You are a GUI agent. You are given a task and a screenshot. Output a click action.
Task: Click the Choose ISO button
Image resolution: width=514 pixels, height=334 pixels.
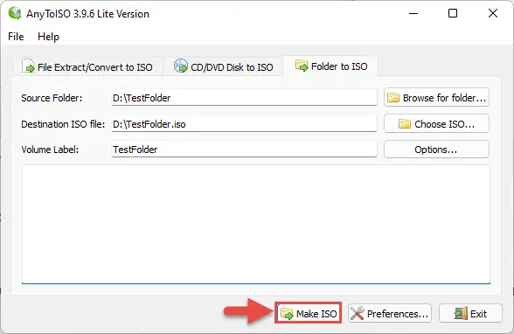tap(436, 123)
